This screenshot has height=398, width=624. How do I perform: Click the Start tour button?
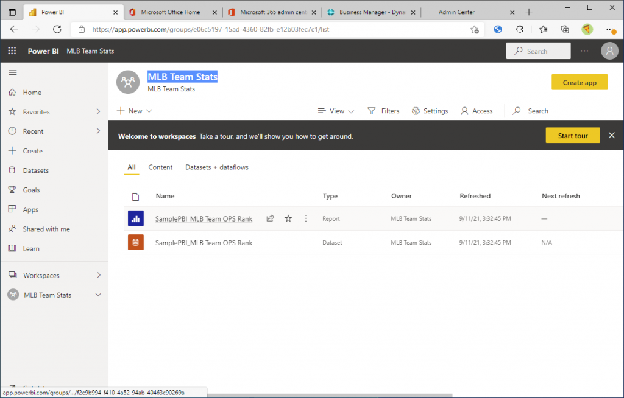click(x=573, y=136)
